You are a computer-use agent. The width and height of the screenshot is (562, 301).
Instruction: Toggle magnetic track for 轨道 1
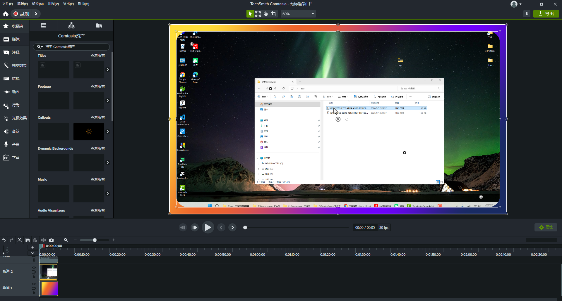(x=34, y=288)
